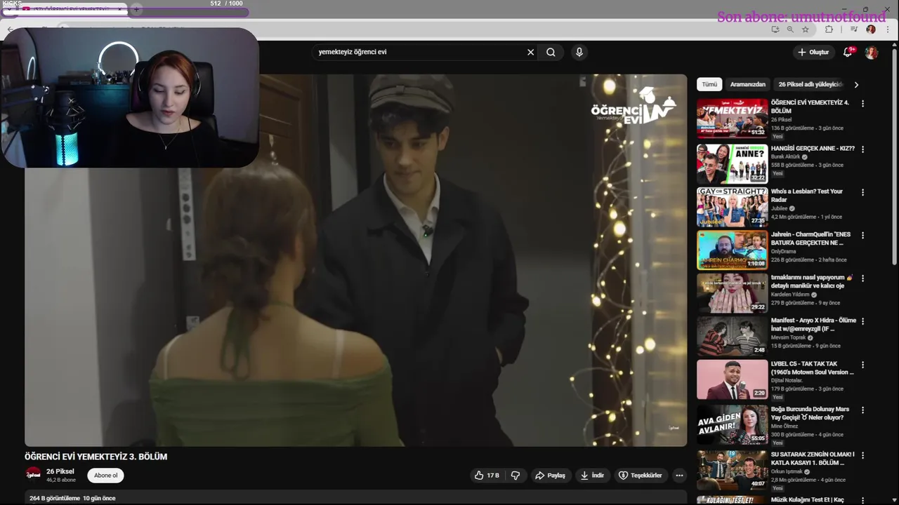Click the main video player
This screenshot has width=899, height=505.
[355, 260]
